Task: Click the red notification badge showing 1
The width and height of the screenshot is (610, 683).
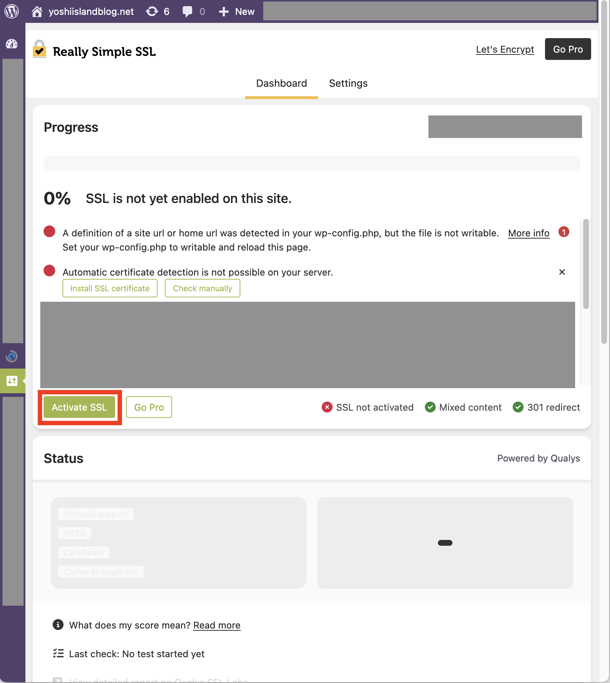Action: point(564,232)
